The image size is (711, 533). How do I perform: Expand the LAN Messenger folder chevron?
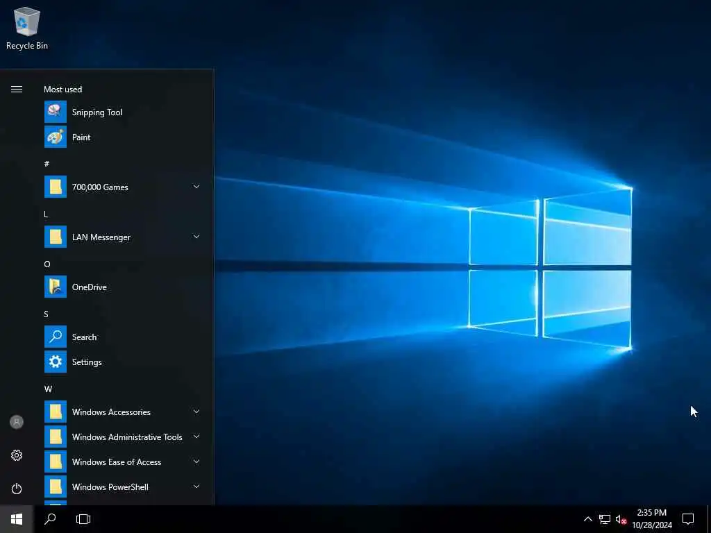pos(196,237)
